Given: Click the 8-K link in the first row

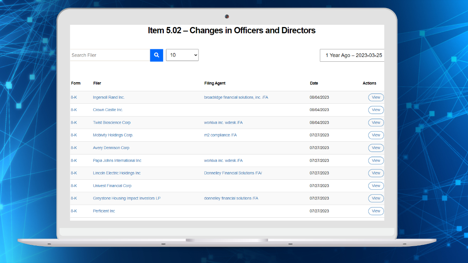Looking at the screenshot, I should point(74,97).
